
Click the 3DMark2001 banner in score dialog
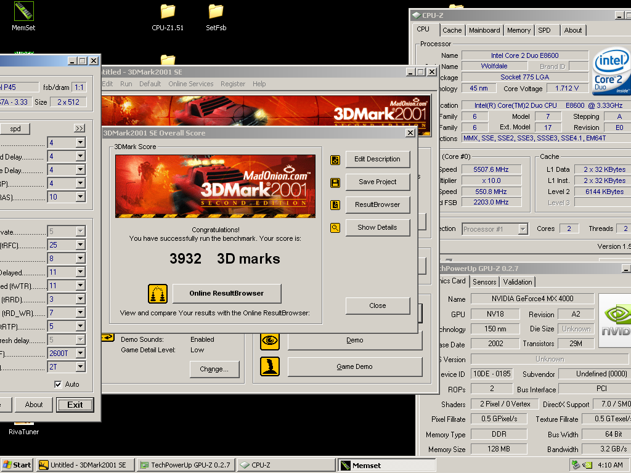tap(215, 186)
